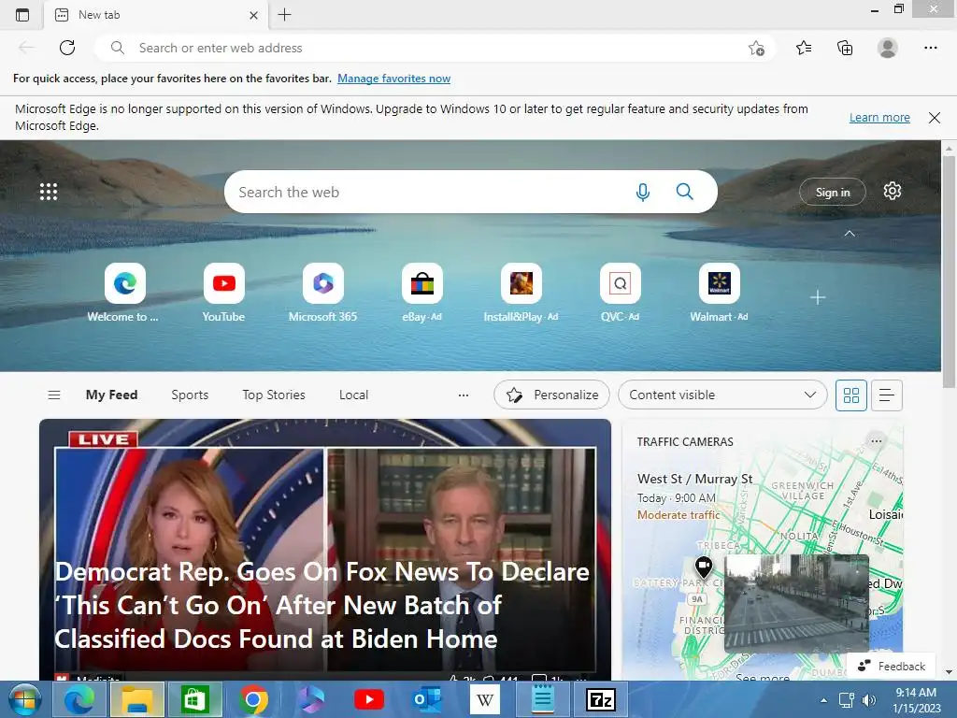This screenshot has width=957, height=718.
Task: Open Microsoft 365 quick link tile
Action: click(x=322, y=293)
